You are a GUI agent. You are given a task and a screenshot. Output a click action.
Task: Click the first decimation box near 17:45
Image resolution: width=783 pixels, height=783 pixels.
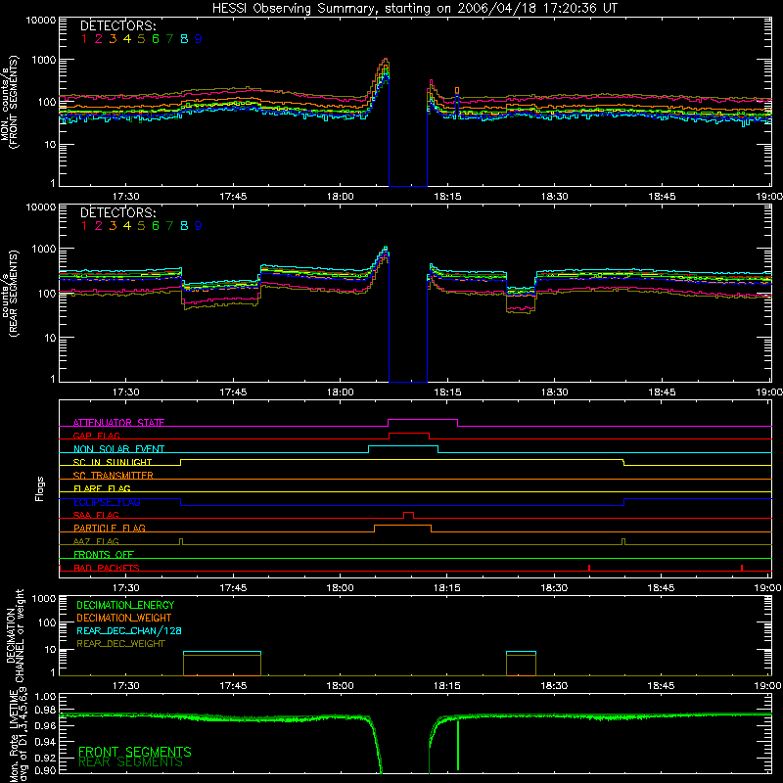pyautogui.click(x=222, y=664)
